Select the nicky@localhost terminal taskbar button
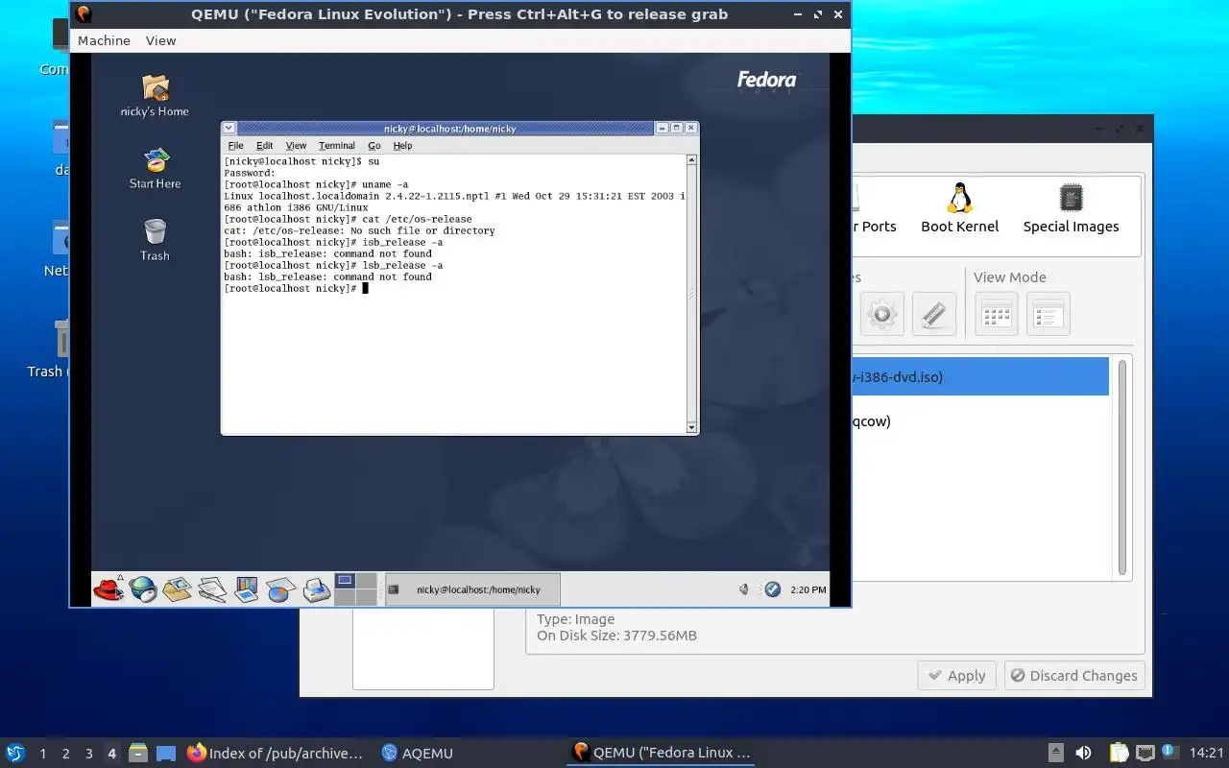Image resolution: width=1229 pixels, height=768 pixels. [471, 589]
